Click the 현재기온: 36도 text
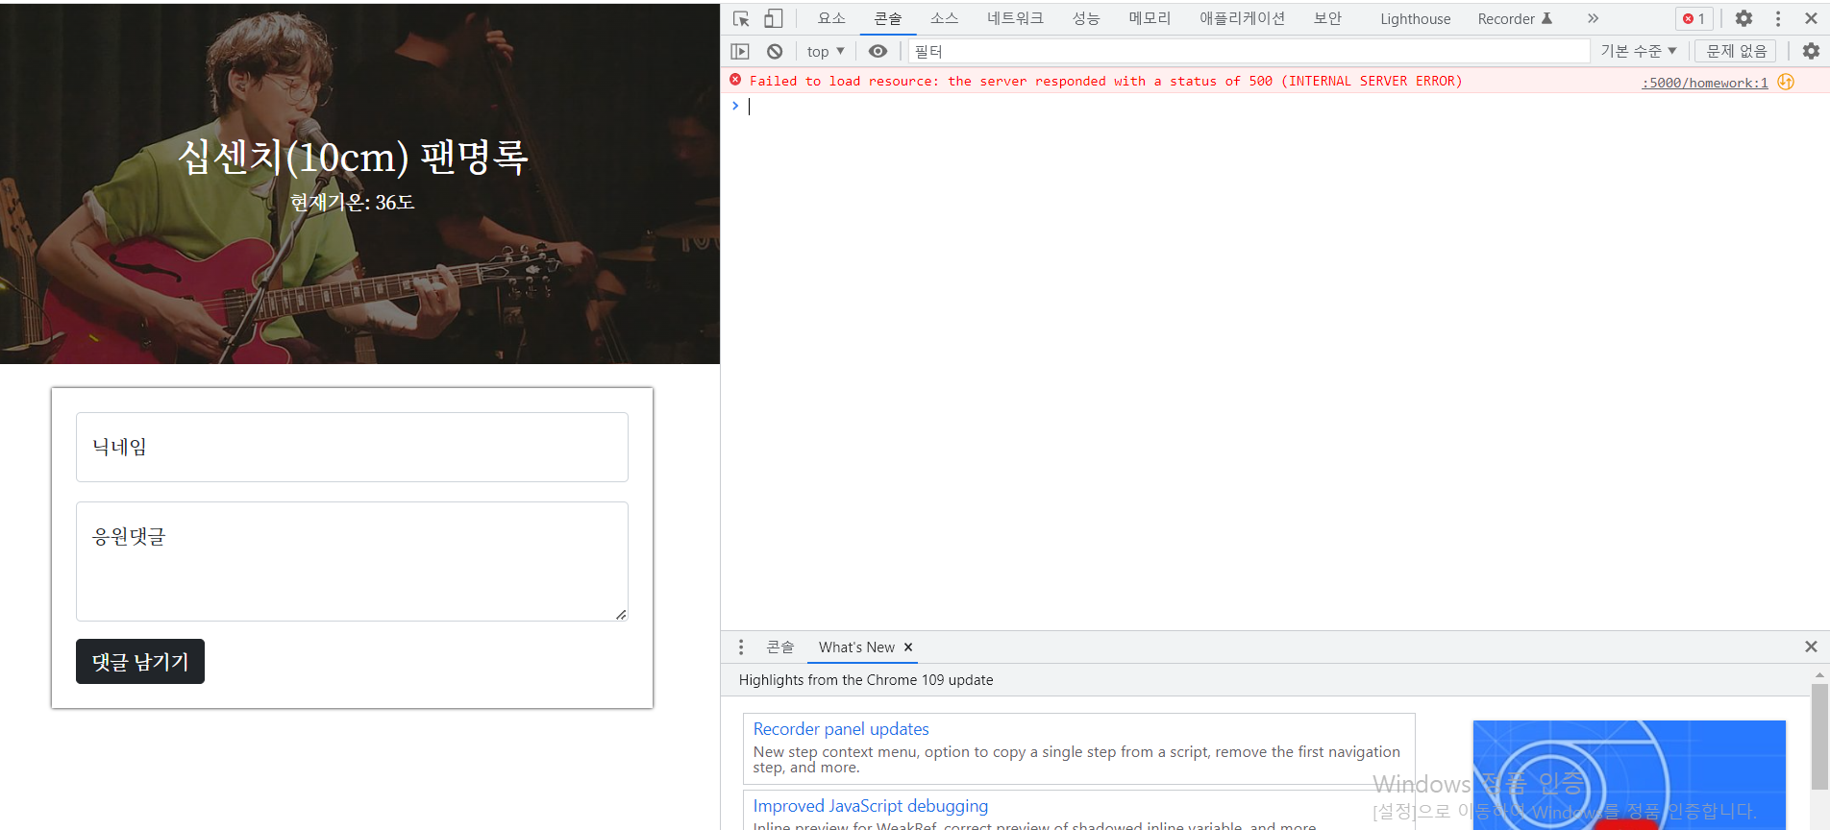This screenshot has width=1830, height=830. (353, 203)
